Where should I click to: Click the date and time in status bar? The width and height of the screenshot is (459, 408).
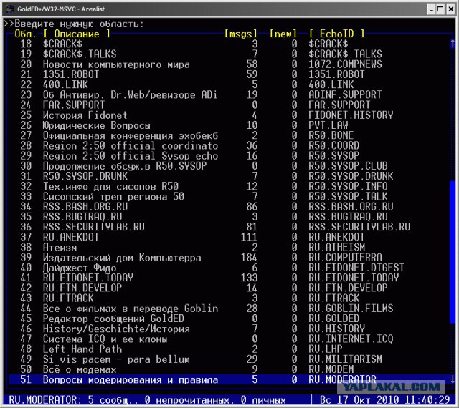point(384,400)
